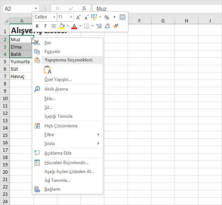Apply percent style in the mini toolbar
Screen dimensions: 222x205
[107, 17]
